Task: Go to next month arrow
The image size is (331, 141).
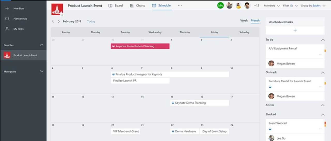Action: pos(59,21)
